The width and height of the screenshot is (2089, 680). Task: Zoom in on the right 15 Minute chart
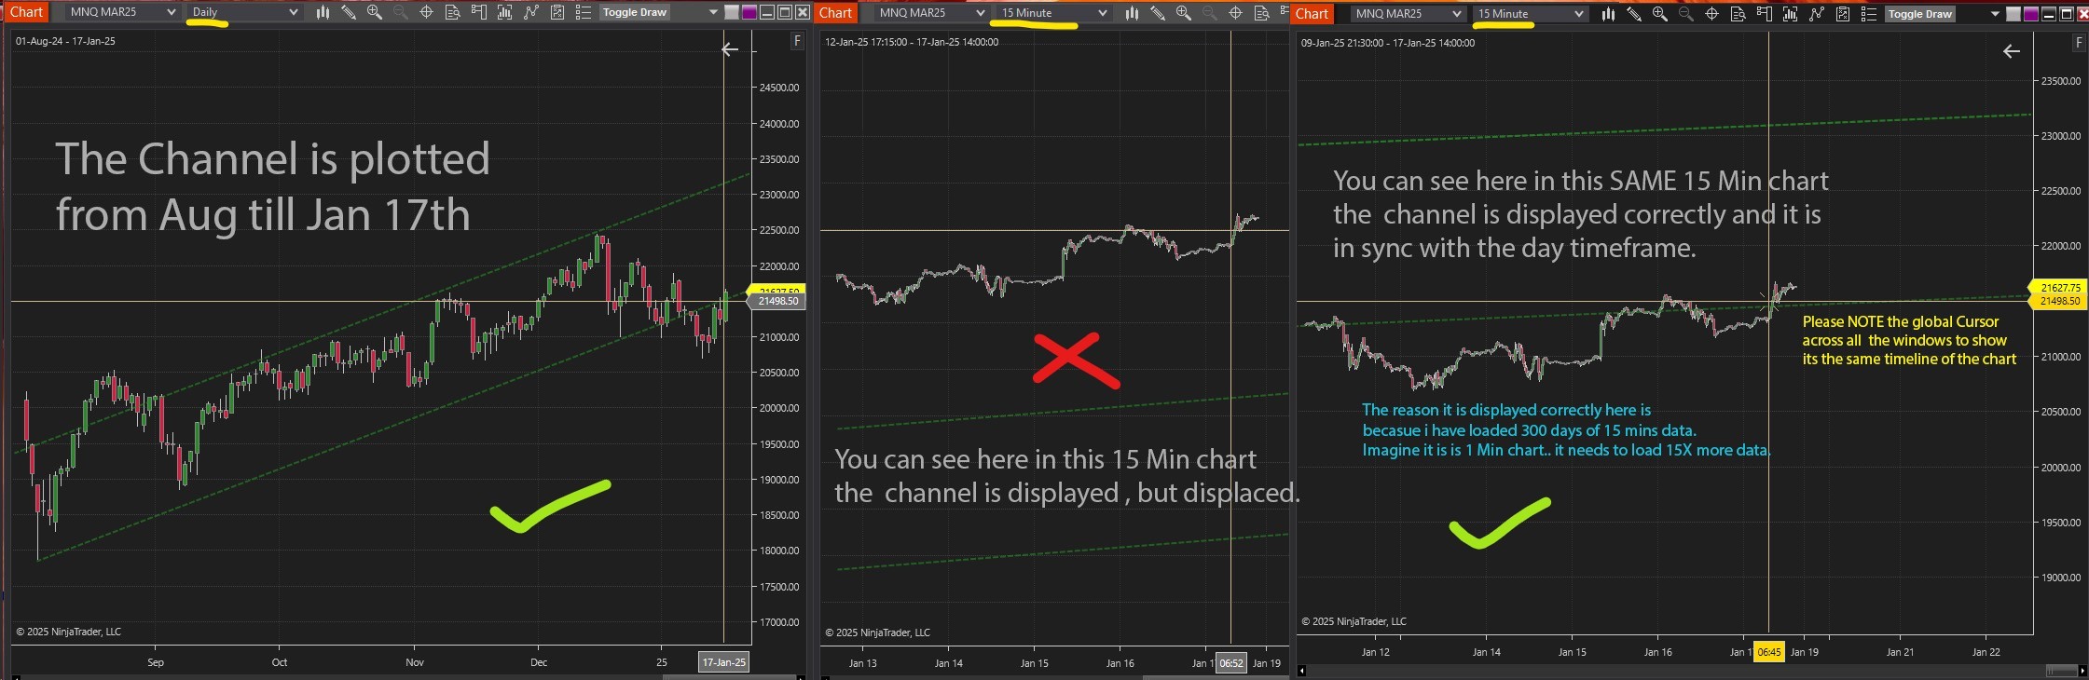point(1660,14)
